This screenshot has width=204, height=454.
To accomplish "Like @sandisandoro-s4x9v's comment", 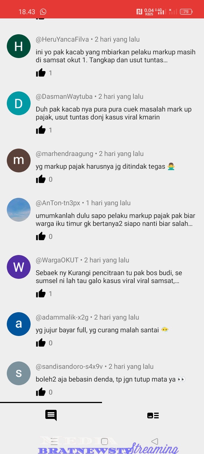I will (41, 392).
